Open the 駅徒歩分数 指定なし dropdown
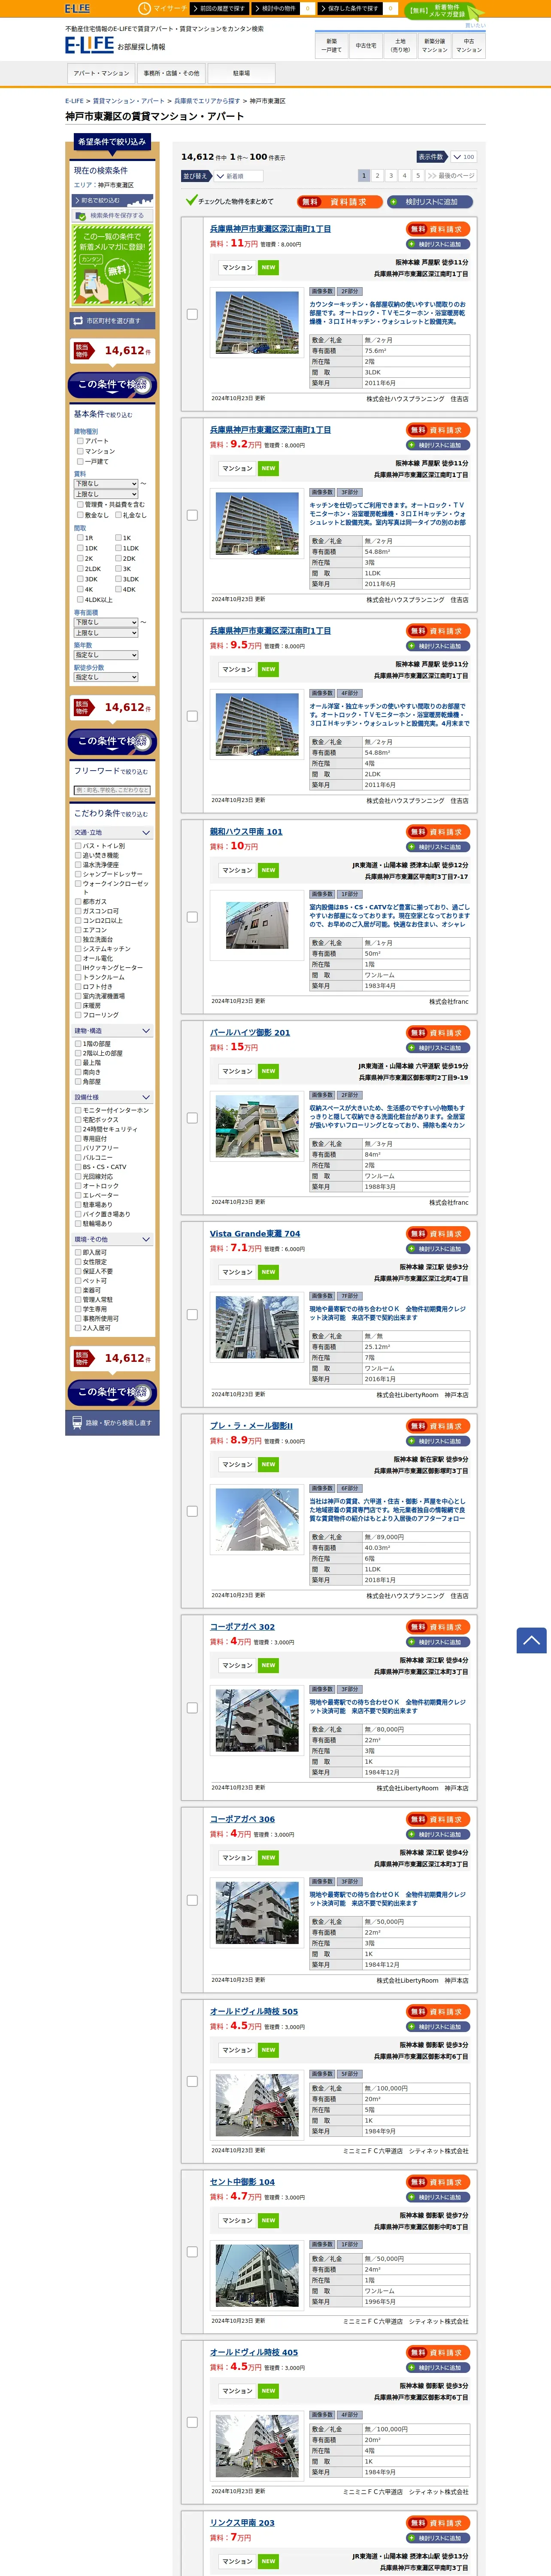The image size is (551, 2576). (x=106, y=677)
